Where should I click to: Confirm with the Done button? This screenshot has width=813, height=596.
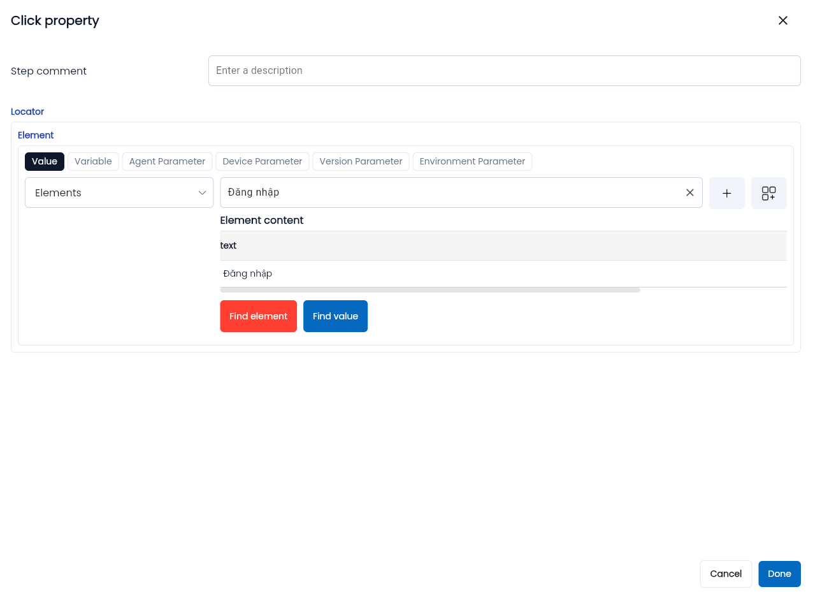(x=779, y=574)
